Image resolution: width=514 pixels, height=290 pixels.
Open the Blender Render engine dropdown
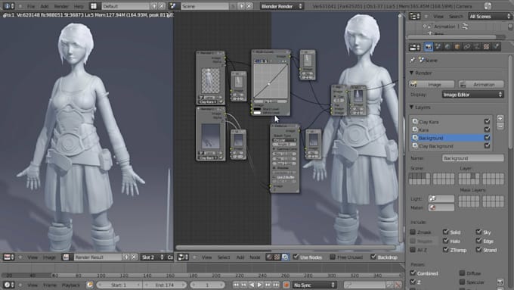click(282, 6)
